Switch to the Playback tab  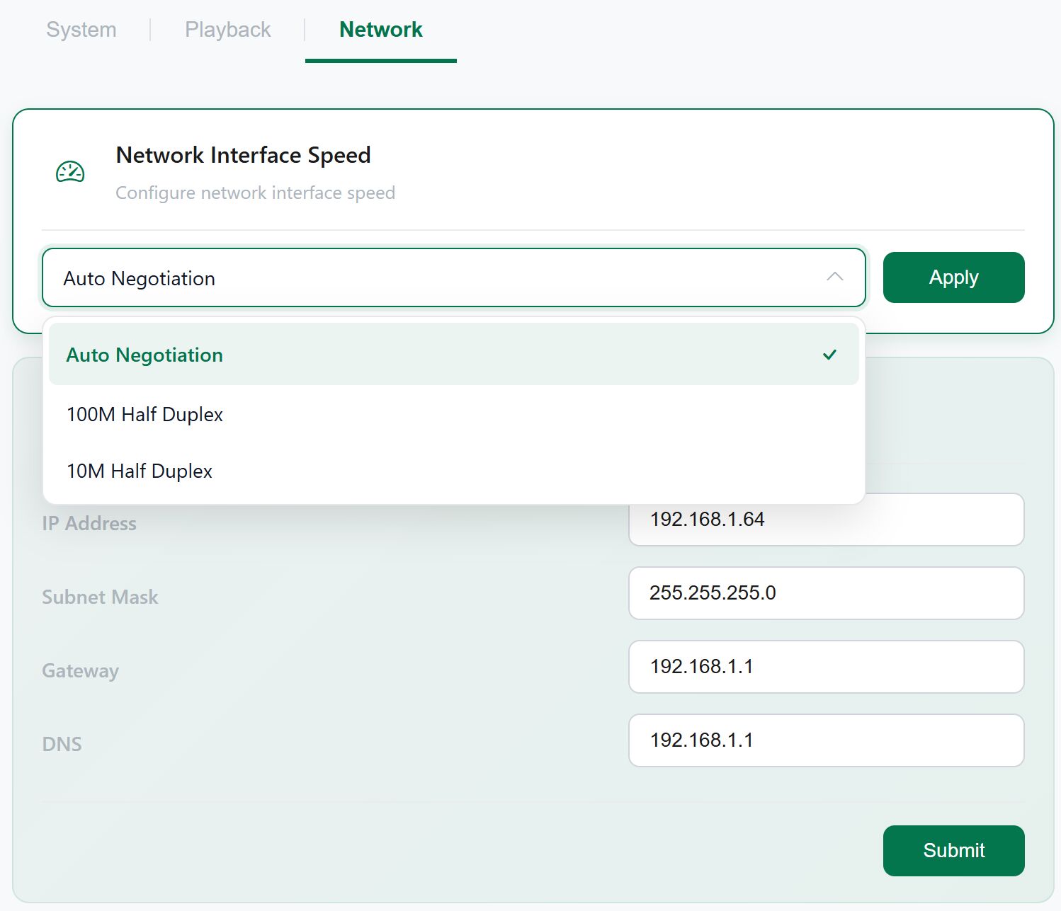[227, 30]
